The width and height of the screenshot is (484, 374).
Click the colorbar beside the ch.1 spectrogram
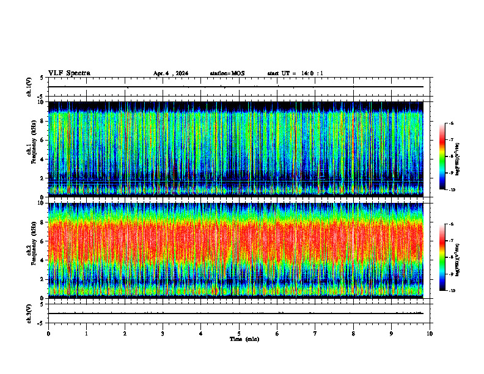click(x=442, y=156)
